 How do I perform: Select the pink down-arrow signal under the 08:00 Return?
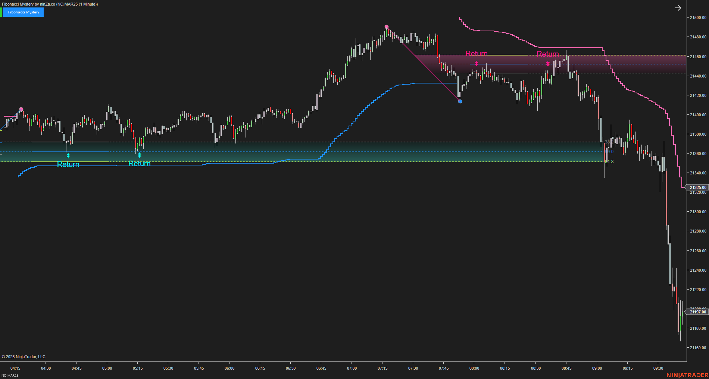[x=477, y=64]
